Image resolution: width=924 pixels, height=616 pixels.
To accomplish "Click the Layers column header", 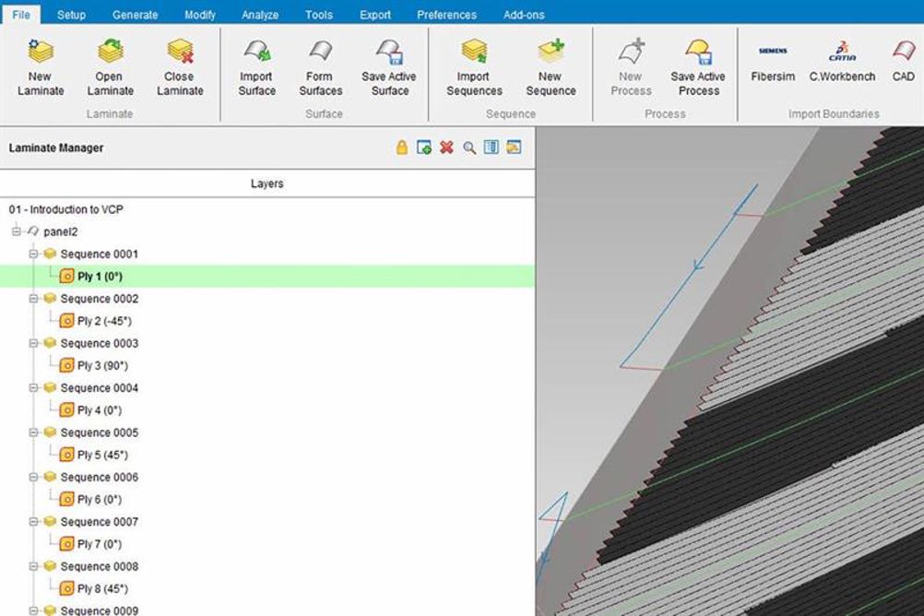I will pyautogui.click(x=267, y=184).
